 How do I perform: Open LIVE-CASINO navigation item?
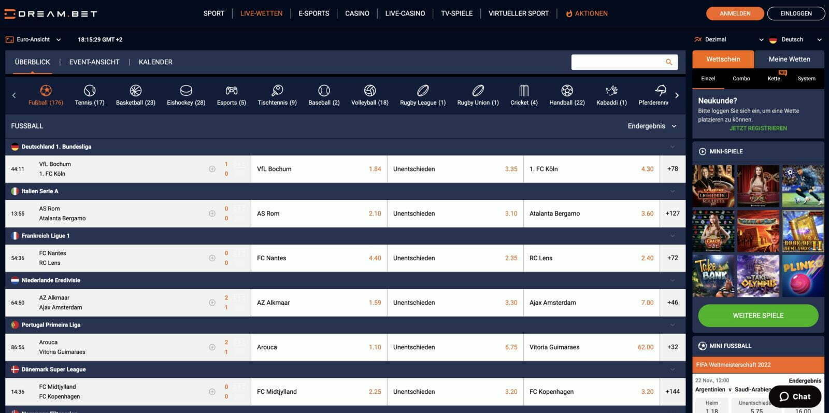405,13
